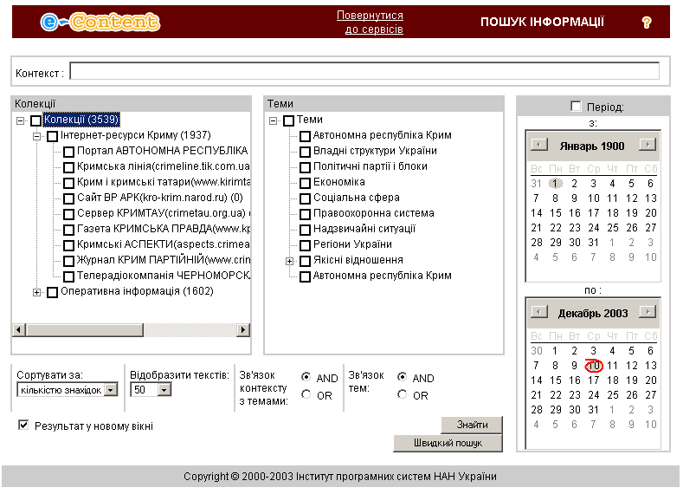Select AND for Зв'язок тем
This screenshot has height=494, width=683.
(402, 377)
